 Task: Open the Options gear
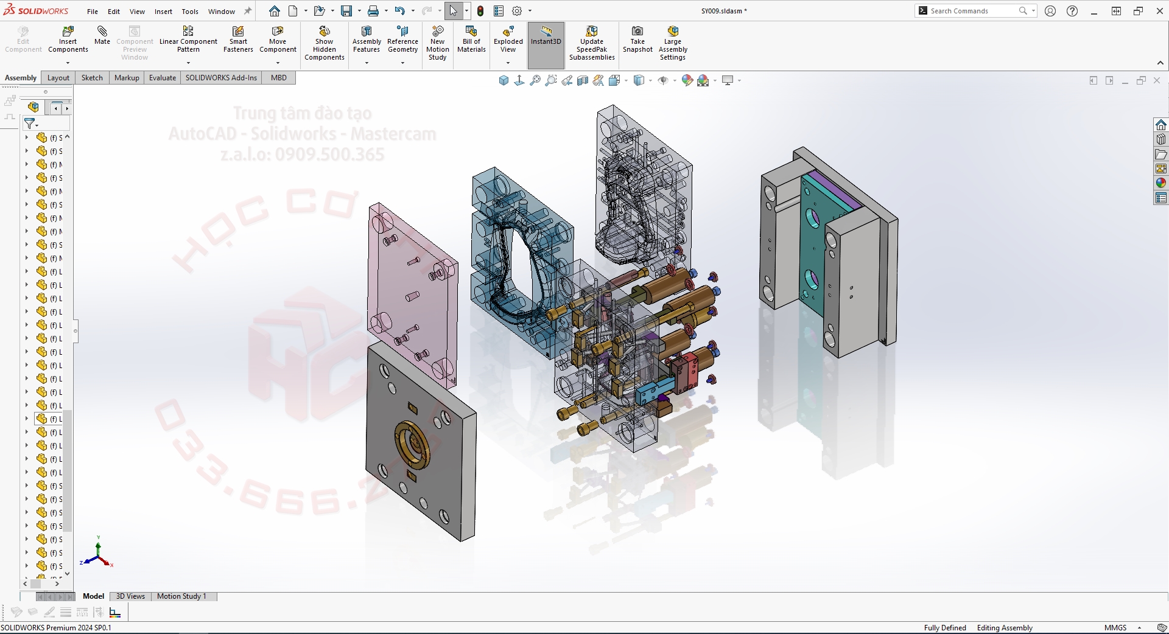coord(517,11)
